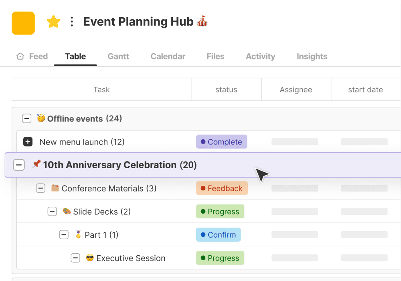This screenshot has height=281, width=401.
Task: Collapse the Conference Materials subgroup
Action: tap(41, 188)
